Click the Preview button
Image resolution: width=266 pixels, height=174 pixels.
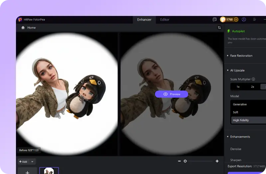tap(172, 94)
